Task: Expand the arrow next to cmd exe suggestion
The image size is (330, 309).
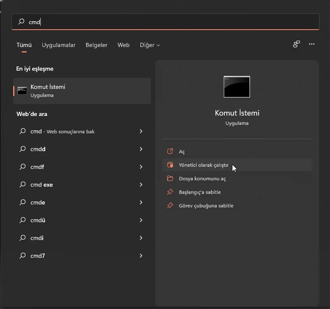Action: pos(141,185)
